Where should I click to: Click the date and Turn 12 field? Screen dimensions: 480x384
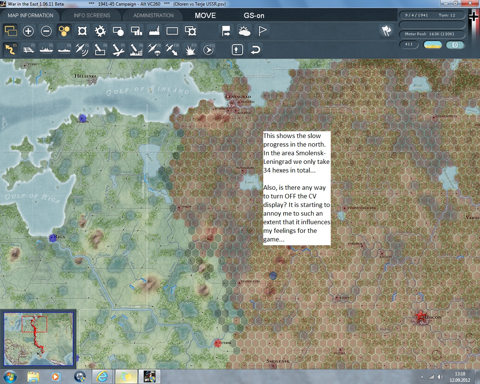432,15
